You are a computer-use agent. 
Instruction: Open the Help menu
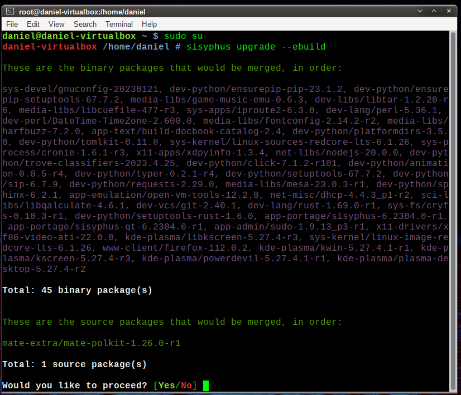tap(149, 24)
